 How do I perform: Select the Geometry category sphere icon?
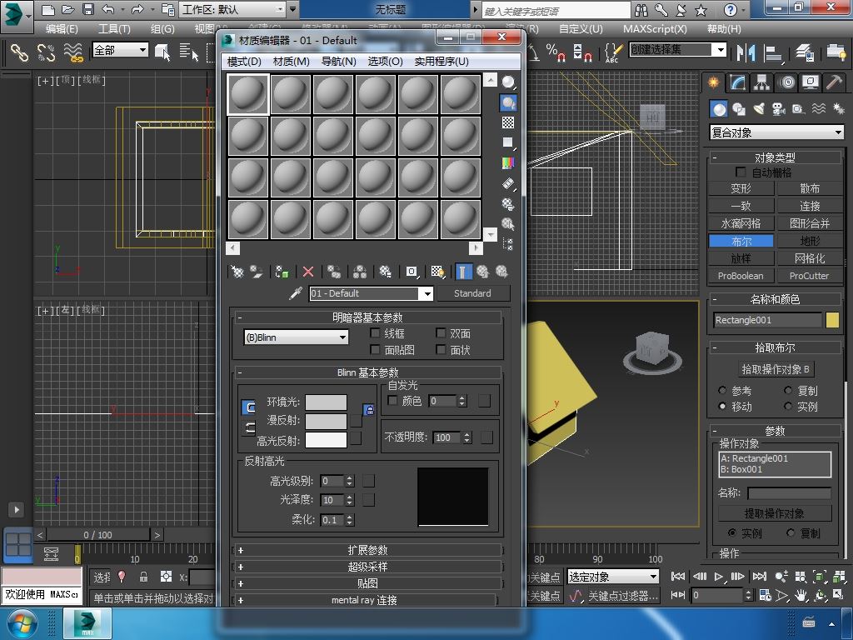pos(719,109)
